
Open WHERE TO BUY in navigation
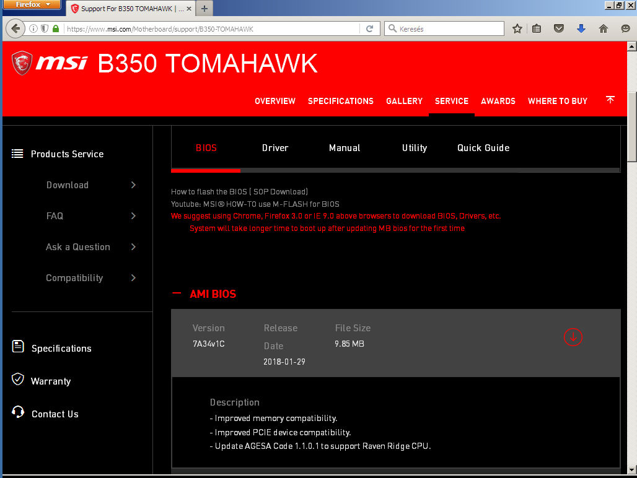pyautogui.click(x=558, y=101)
